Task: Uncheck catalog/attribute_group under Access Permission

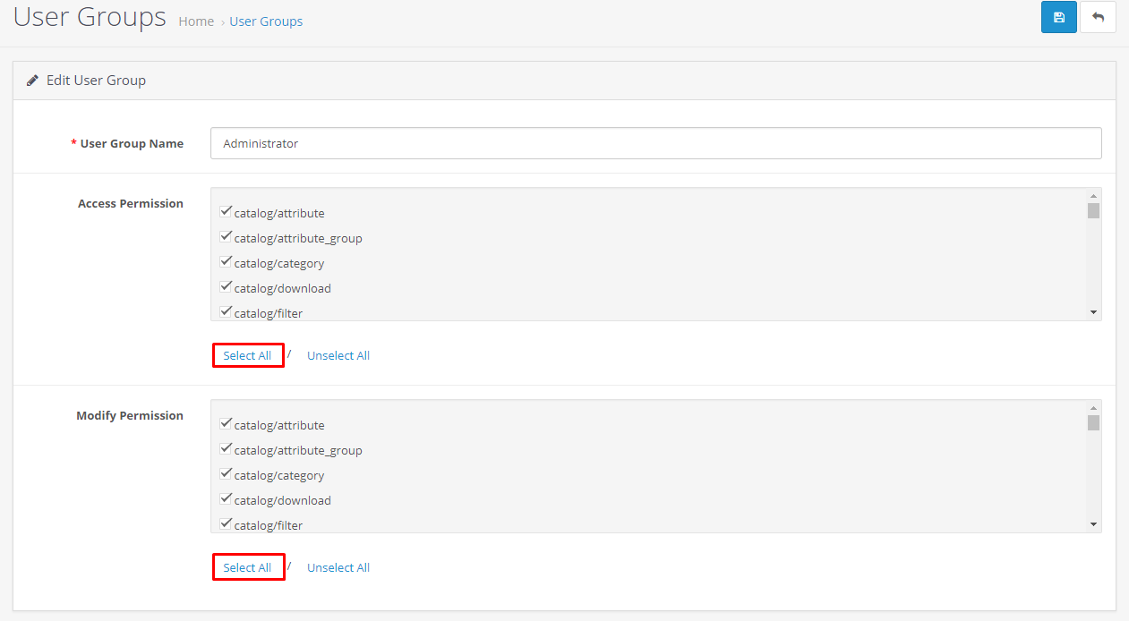Action: click(x=226, y=237)
